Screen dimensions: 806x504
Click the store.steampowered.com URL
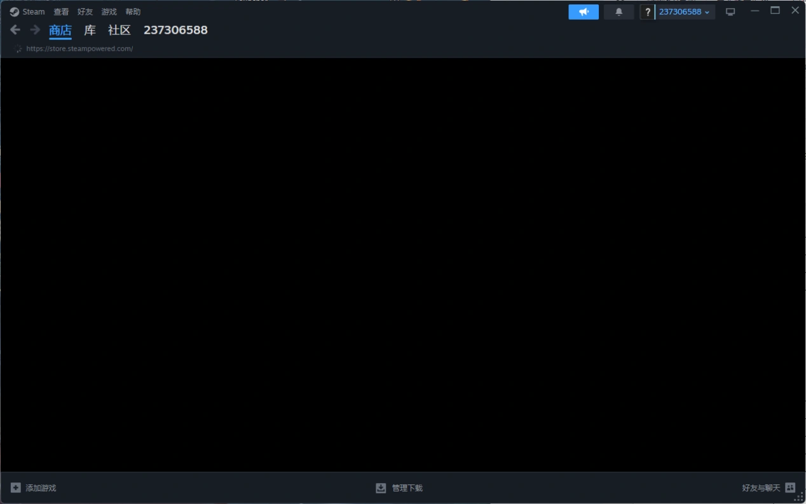(79, 49)
